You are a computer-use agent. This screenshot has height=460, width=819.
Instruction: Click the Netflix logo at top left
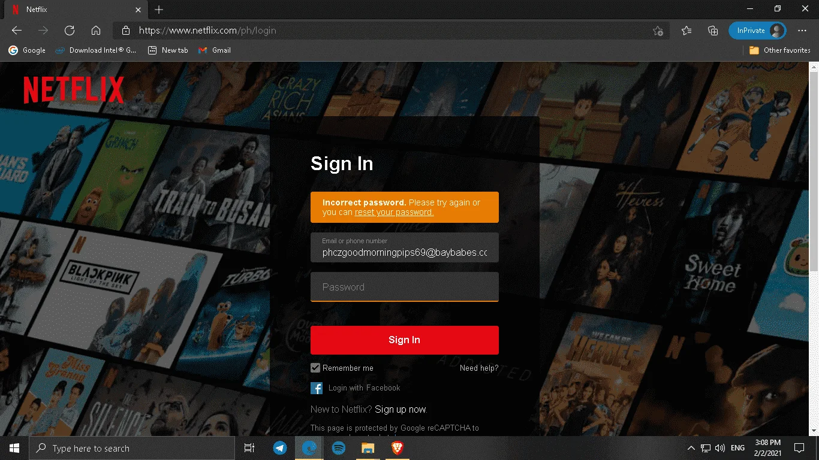(74, 90)
